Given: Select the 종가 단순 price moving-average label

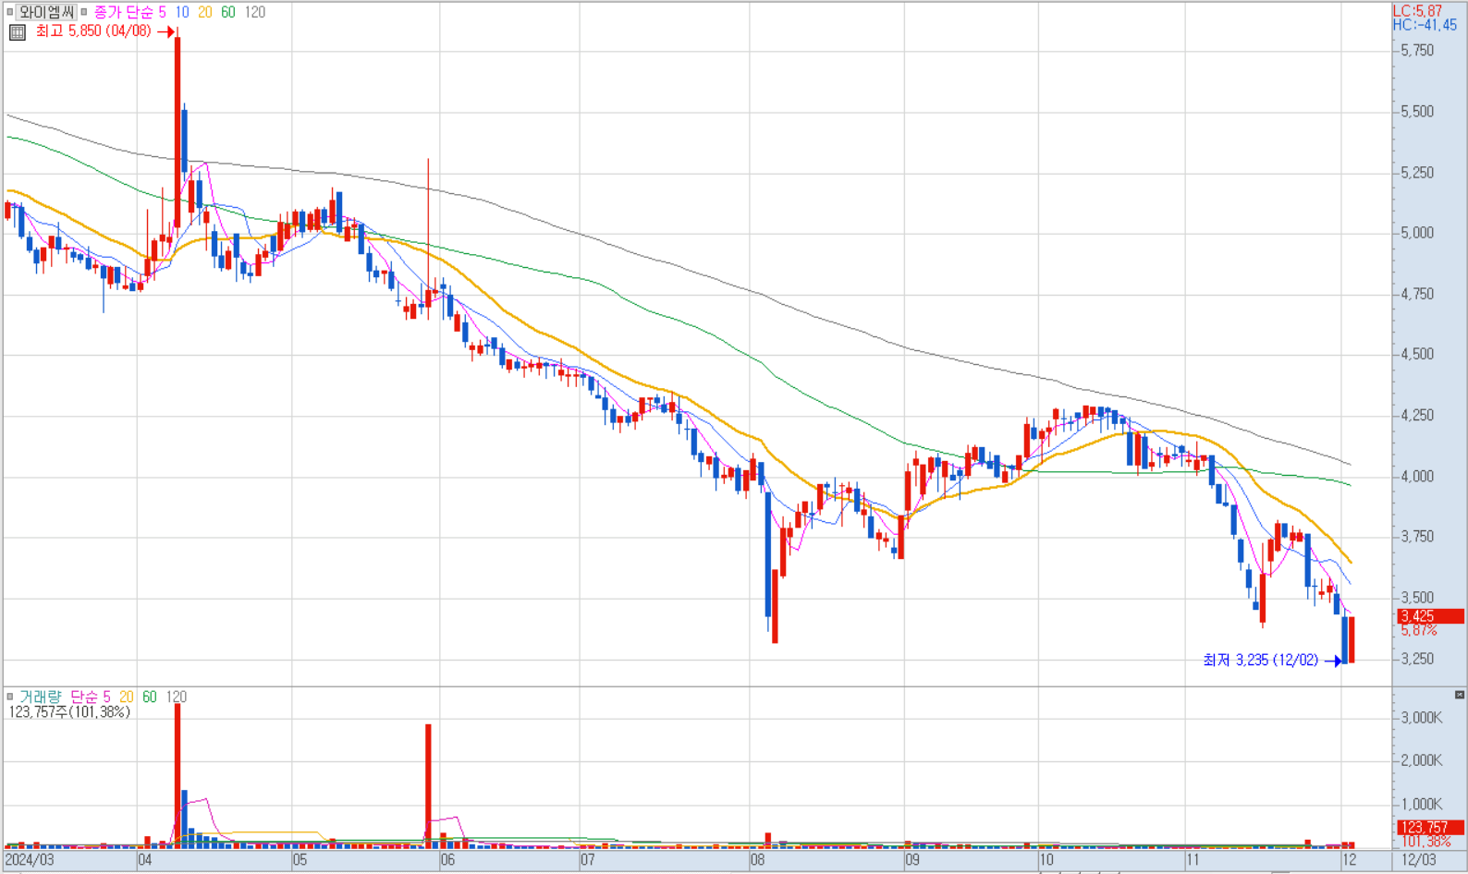Looking at the screenshot, I should 124,12.
